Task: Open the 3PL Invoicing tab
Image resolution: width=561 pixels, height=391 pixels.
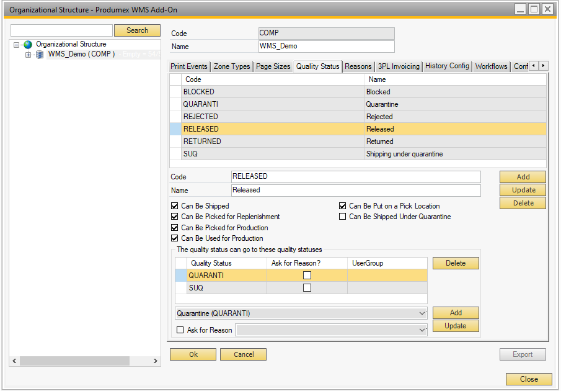Action: click(x=399, y=66)
